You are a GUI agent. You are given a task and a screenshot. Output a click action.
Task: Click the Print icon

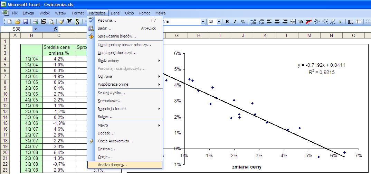tap(36, 22)
